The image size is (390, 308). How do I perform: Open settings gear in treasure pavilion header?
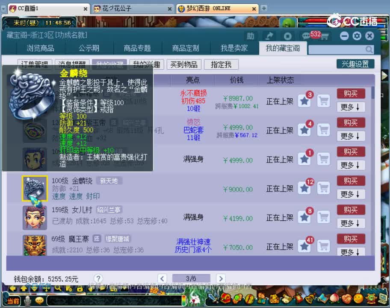point(357,36)
